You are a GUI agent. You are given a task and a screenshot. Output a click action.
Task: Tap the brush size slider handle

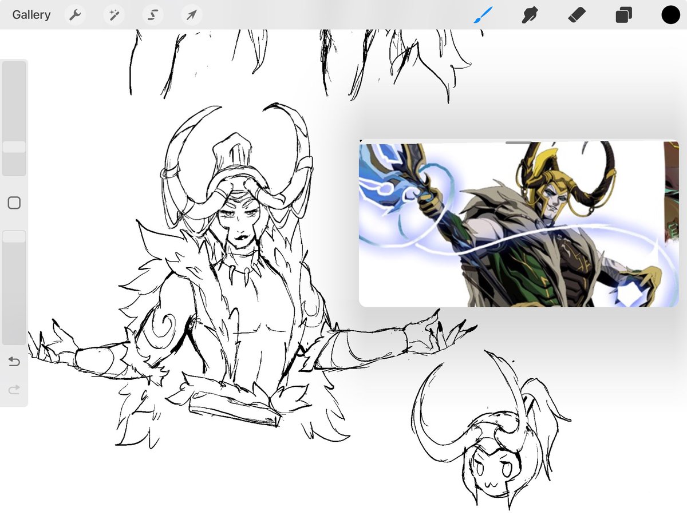pyautogui.click(x=14, y=147)
